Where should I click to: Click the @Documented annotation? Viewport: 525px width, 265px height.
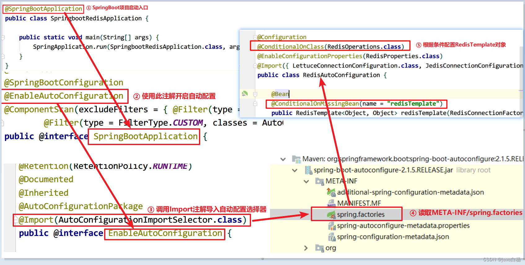(x=46, y=180)
